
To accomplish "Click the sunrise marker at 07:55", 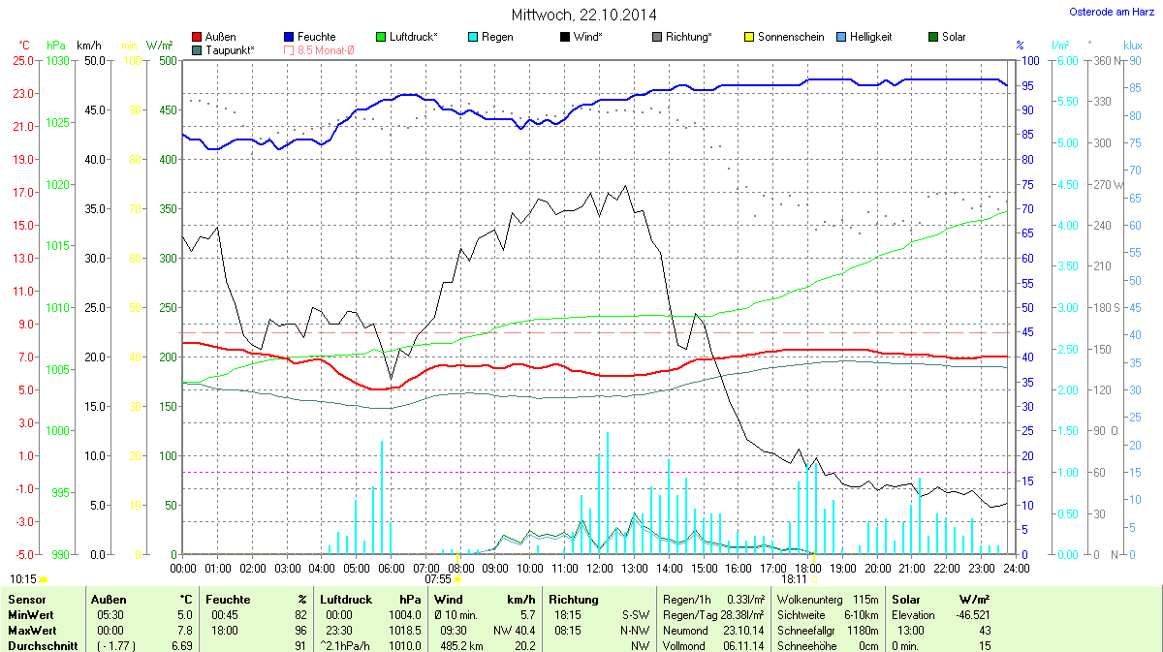I will [x=458, y=579].
